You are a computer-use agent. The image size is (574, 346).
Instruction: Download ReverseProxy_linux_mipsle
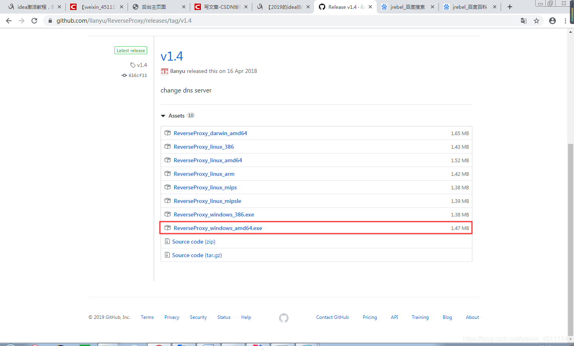(x=207, y=201)
